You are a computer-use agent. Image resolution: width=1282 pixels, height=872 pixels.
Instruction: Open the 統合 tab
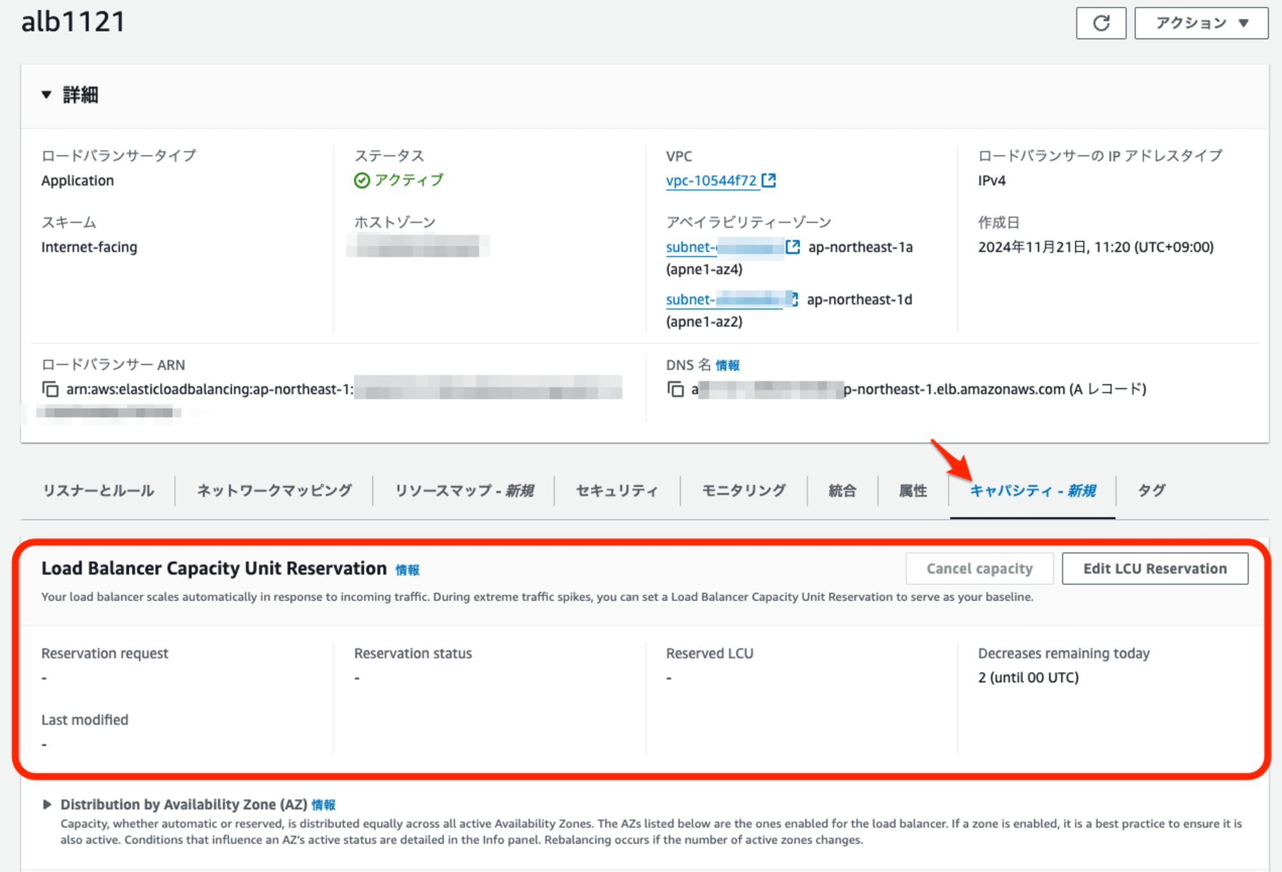[842, 491]
